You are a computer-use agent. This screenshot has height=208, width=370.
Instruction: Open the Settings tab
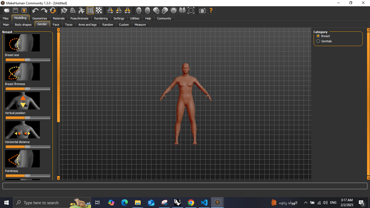pos(119,18)
